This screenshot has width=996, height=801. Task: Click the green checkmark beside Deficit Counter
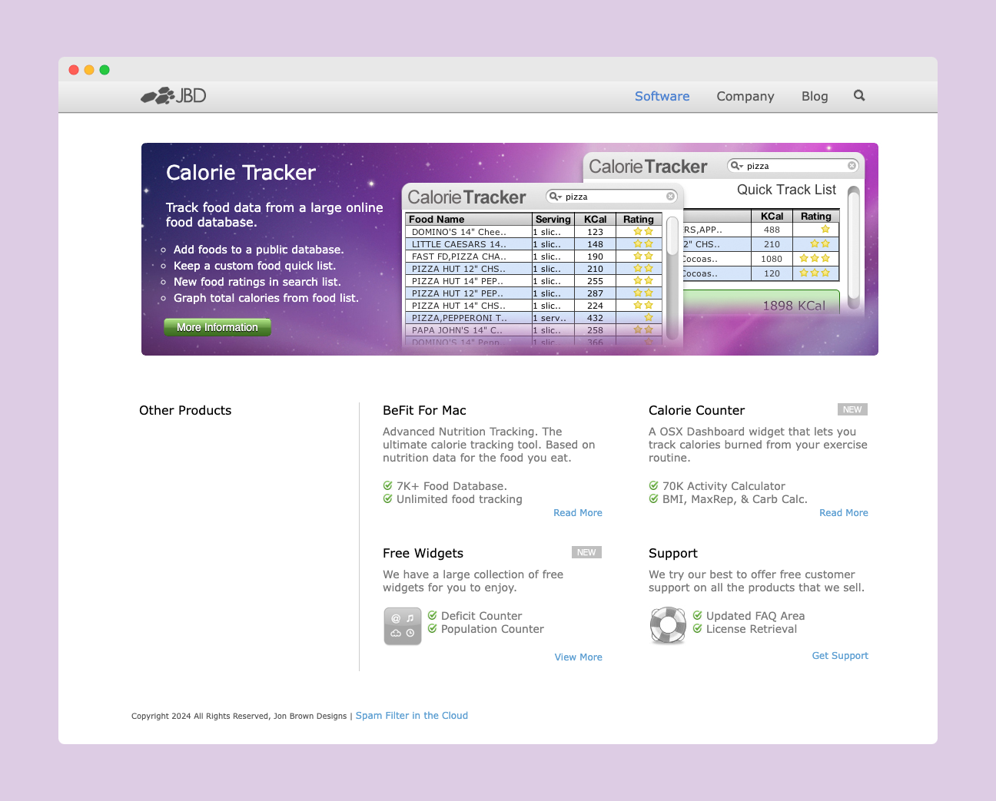(433, 616)
